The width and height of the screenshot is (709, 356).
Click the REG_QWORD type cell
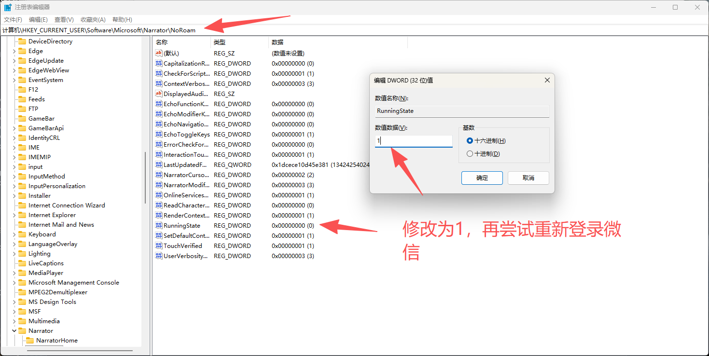233,164
